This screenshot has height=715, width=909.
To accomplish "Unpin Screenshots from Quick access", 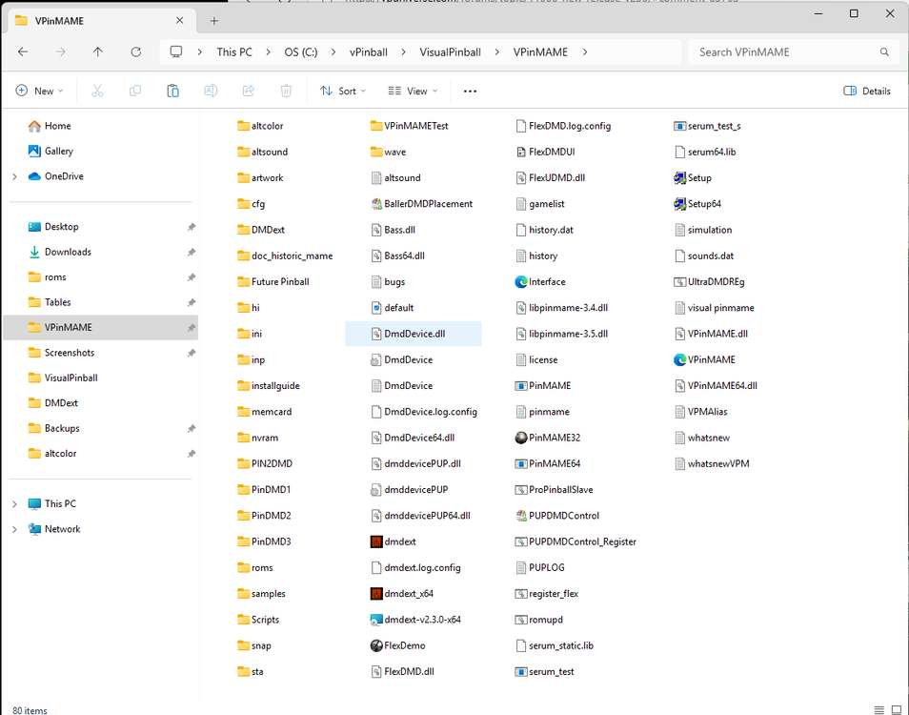I will point(192,353).
